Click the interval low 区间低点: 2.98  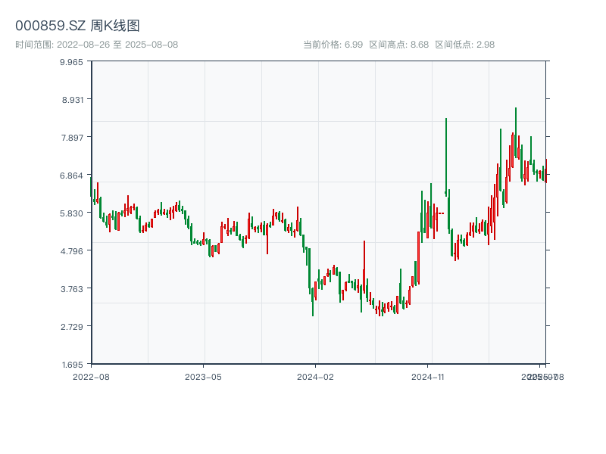465,45
